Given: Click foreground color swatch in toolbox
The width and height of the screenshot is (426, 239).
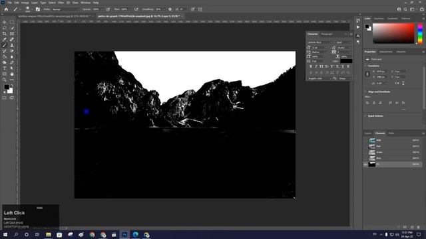Looking at the screenshot, I should pos(7,87).
